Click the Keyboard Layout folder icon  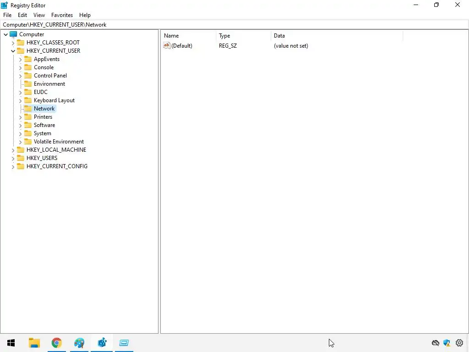[28, 100]
